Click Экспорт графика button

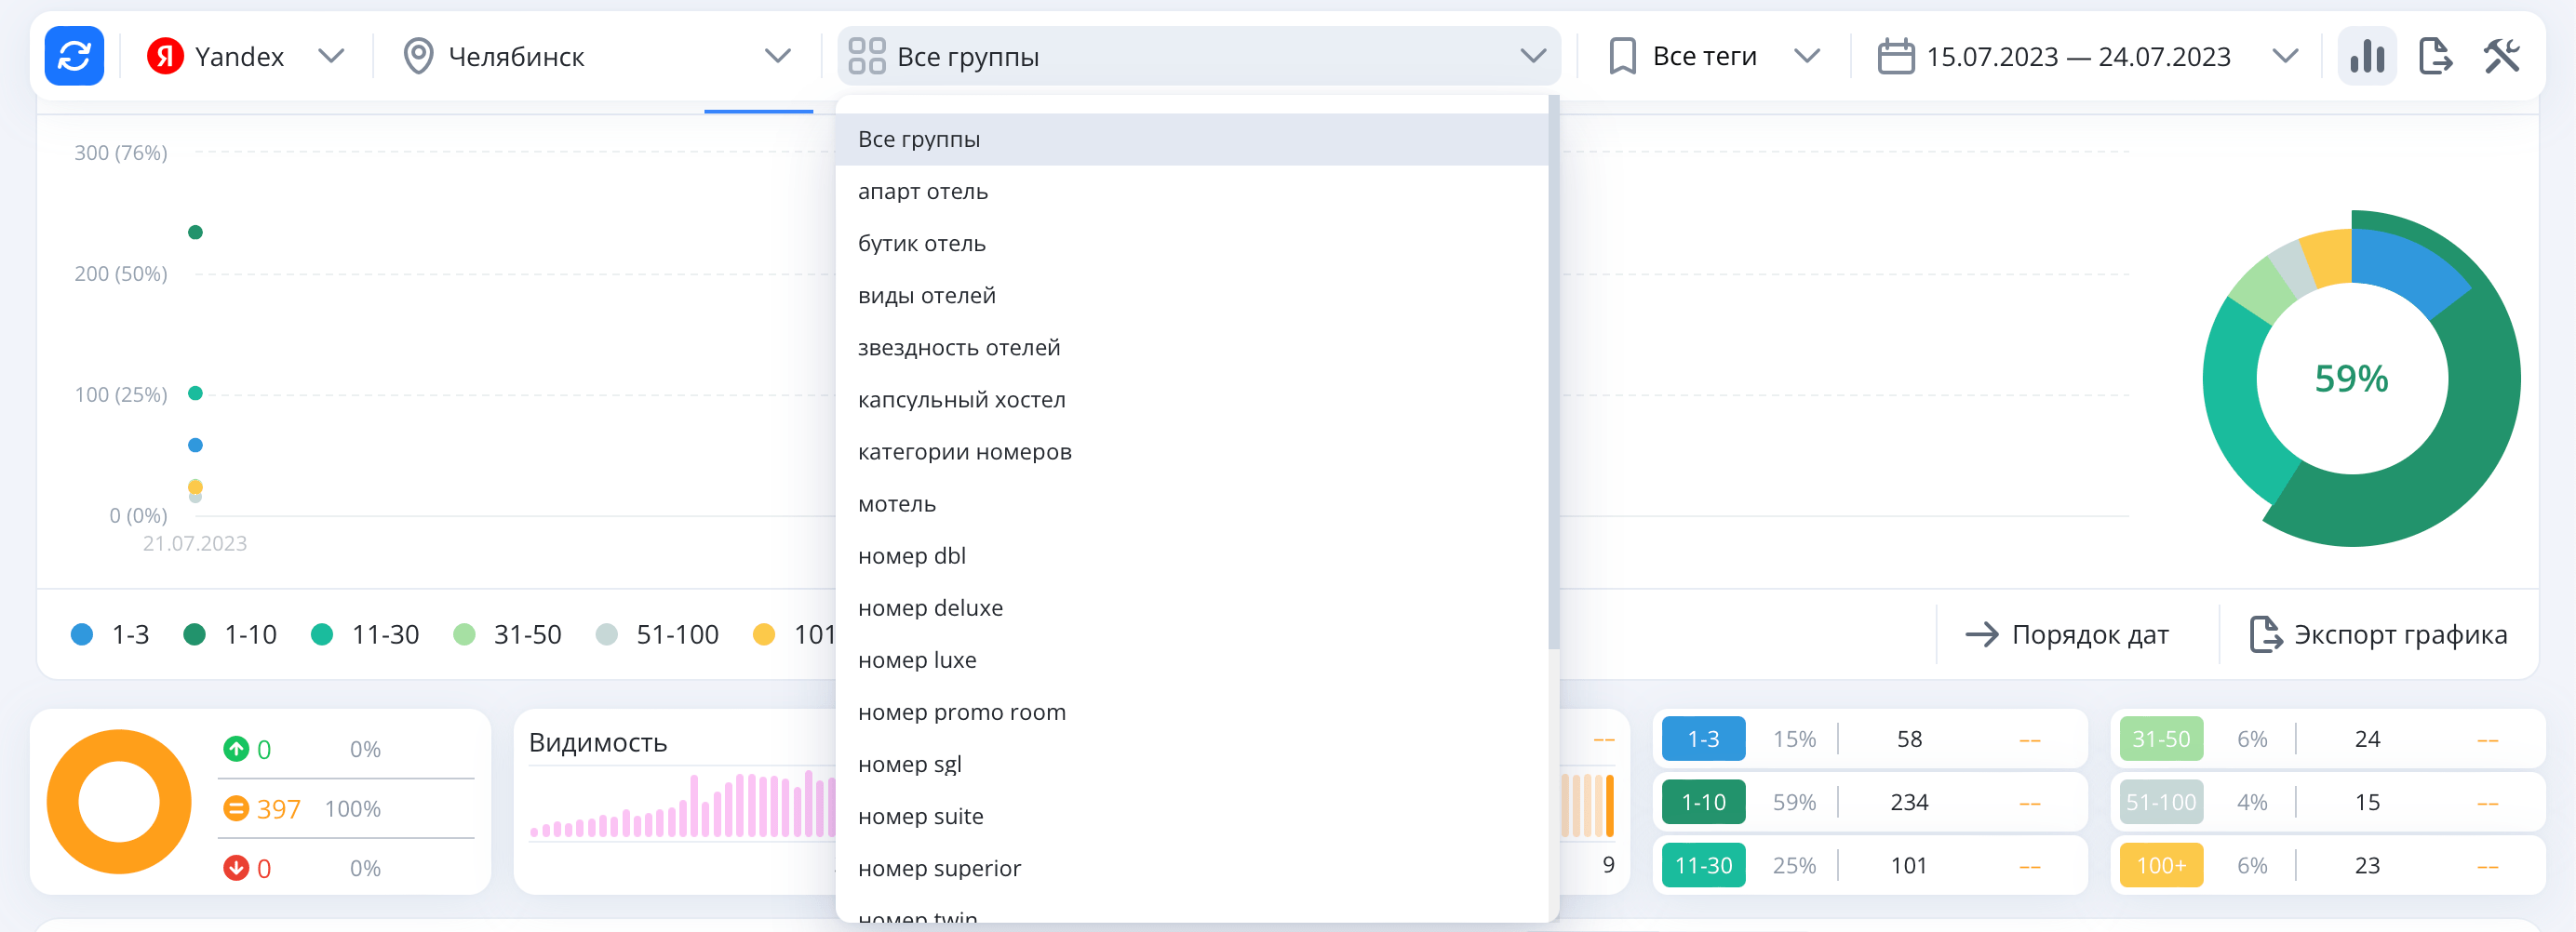point(2377,635)
